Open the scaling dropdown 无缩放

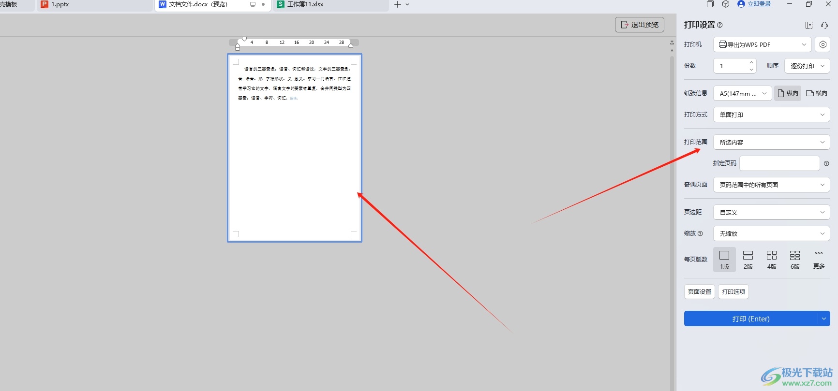(771, 233)
